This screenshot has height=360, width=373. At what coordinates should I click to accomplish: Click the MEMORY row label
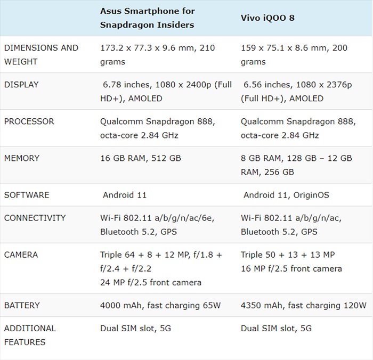(x=22, y=158)
